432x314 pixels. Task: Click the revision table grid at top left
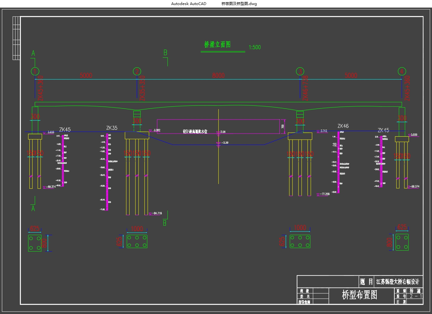click(16, 38)
